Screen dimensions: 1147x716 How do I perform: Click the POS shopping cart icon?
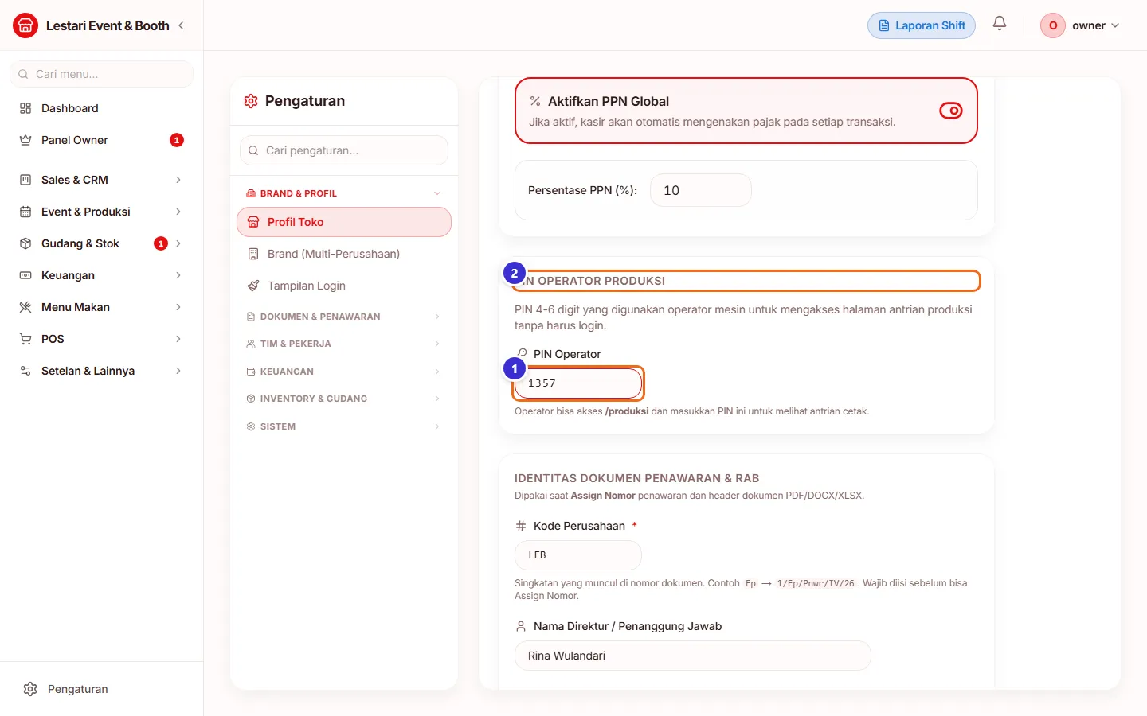point(25,339)
